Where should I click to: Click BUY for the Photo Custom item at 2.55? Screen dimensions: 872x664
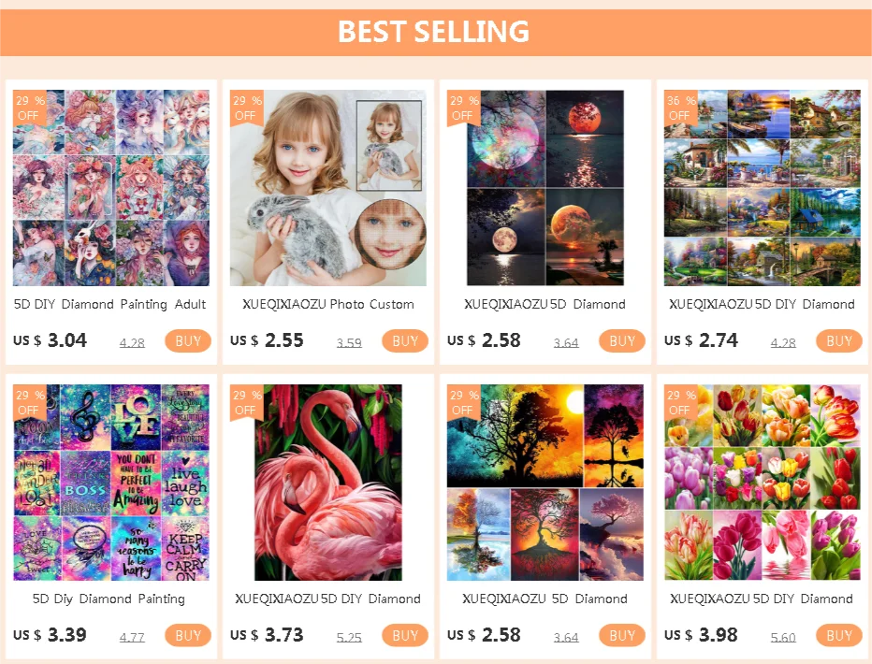(x=405, y=340)
